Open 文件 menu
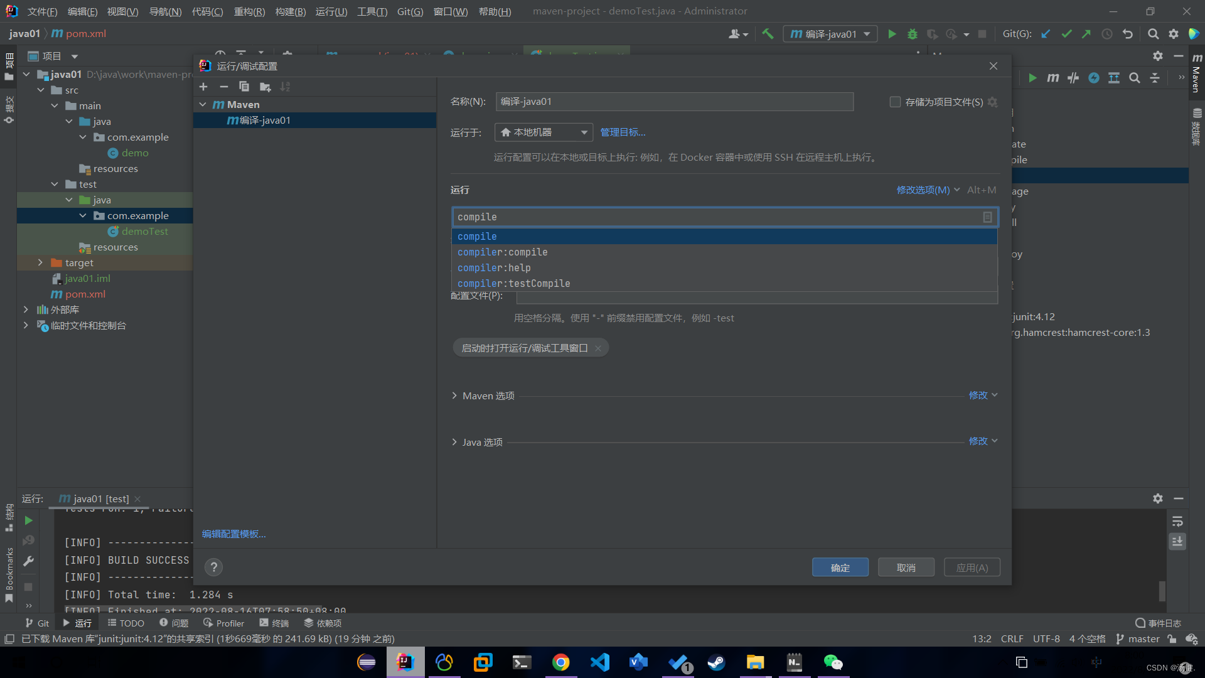Viewport: 1205px width, 678px height. point(42,11)
